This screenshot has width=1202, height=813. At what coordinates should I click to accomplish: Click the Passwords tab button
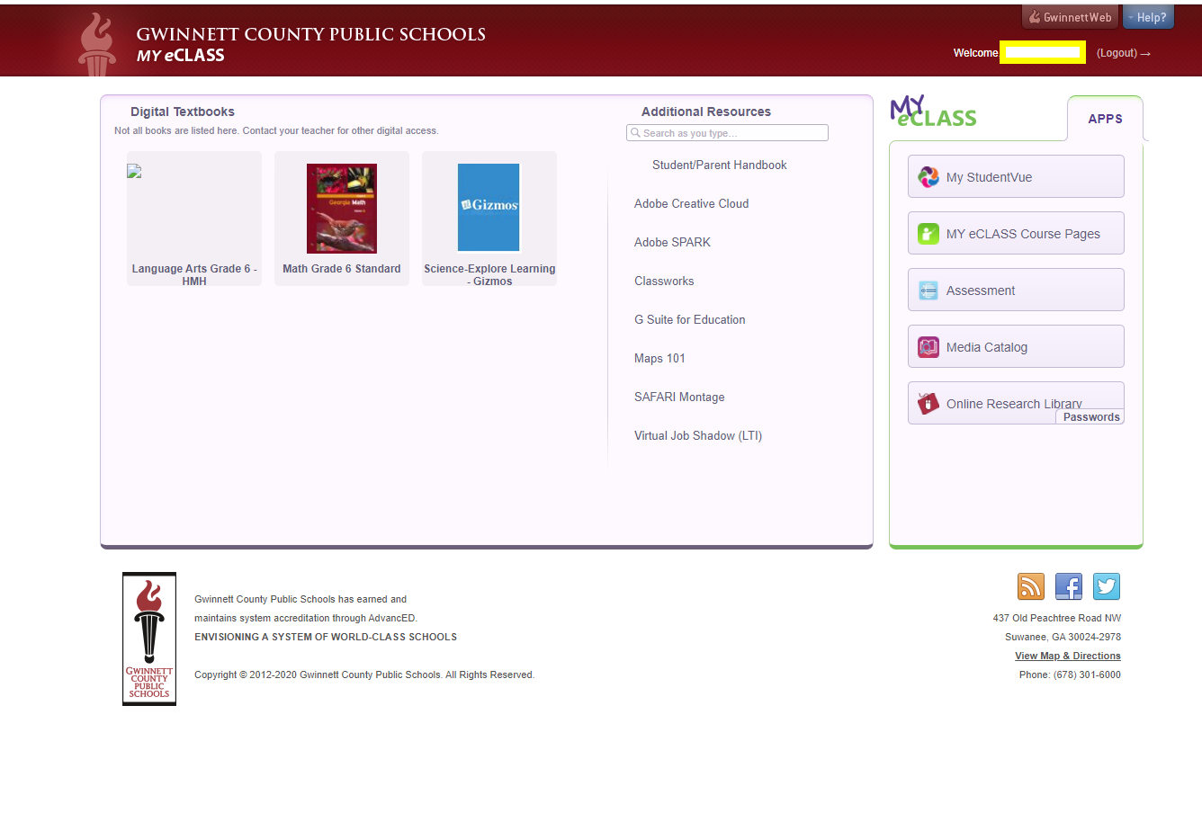pos(1090,416)
